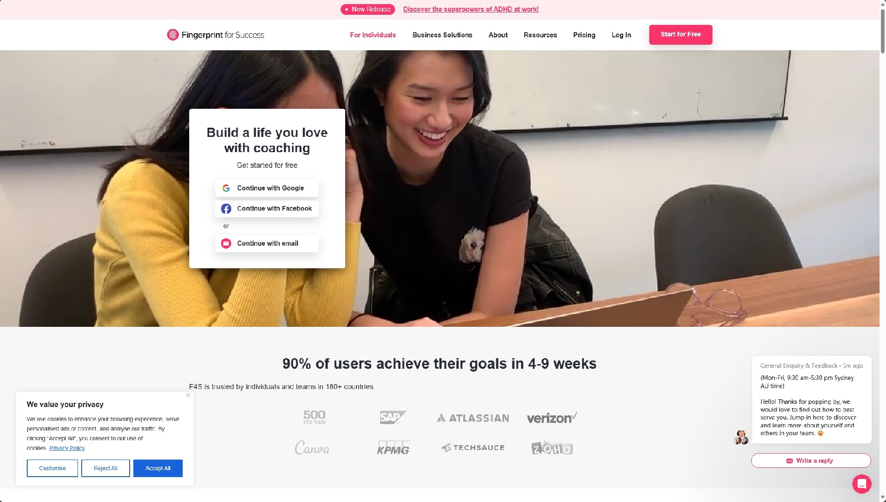
Task: Click the Fingerprint for Success logo icon
Action: (x=173, y=35)
